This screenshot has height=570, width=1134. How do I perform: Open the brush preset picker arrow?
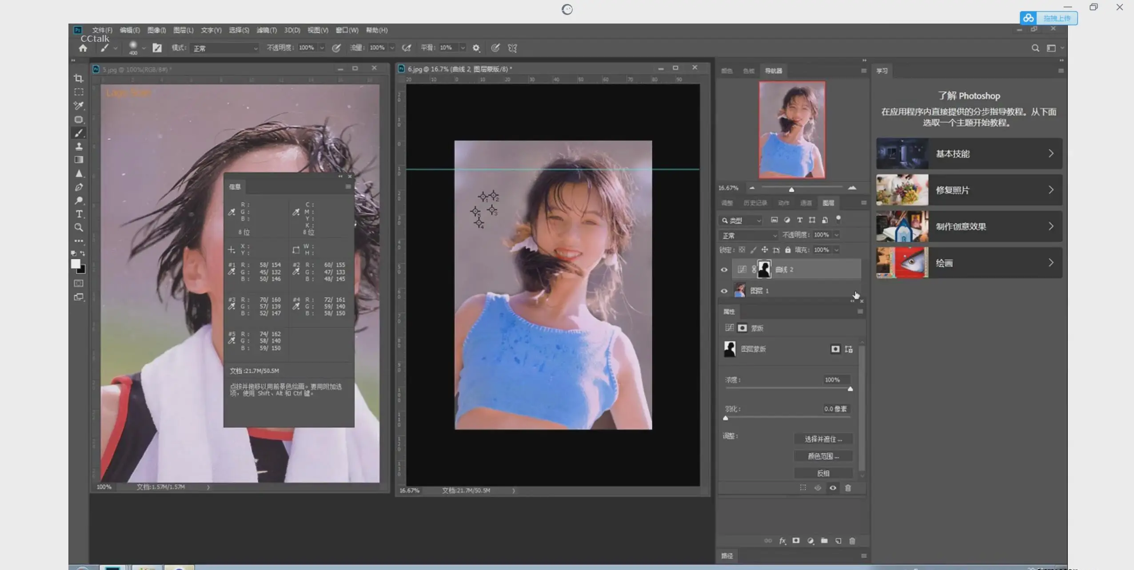[x=144, y=48]
